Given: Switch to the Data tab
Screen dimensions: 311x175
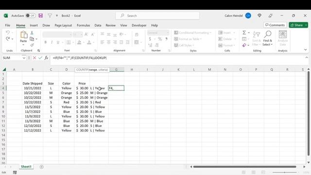Looking at the screenshot, I should pyautogui.click(x=98, y=25).
